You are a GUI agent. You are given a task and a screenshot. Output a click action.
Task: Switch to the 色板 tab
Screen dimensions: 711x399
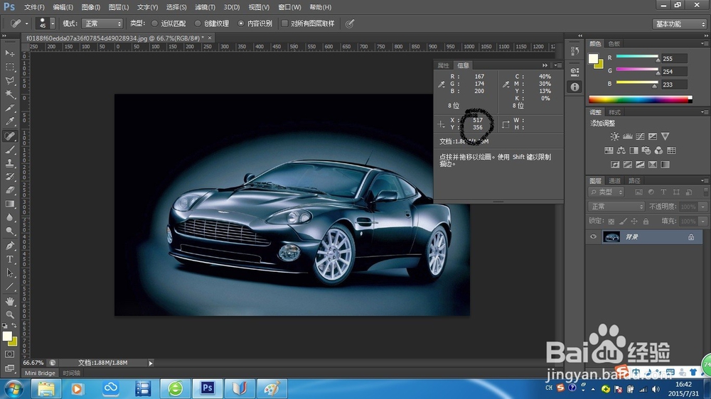pyautogui.click(x=614, y=43)
